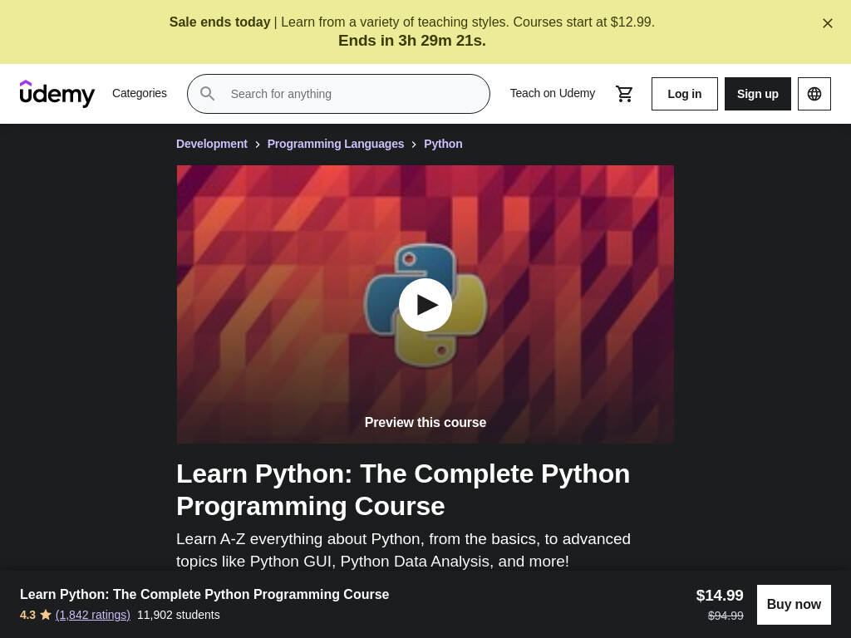
Task: Click the main course title heading
Action: [x=403, y=490]
